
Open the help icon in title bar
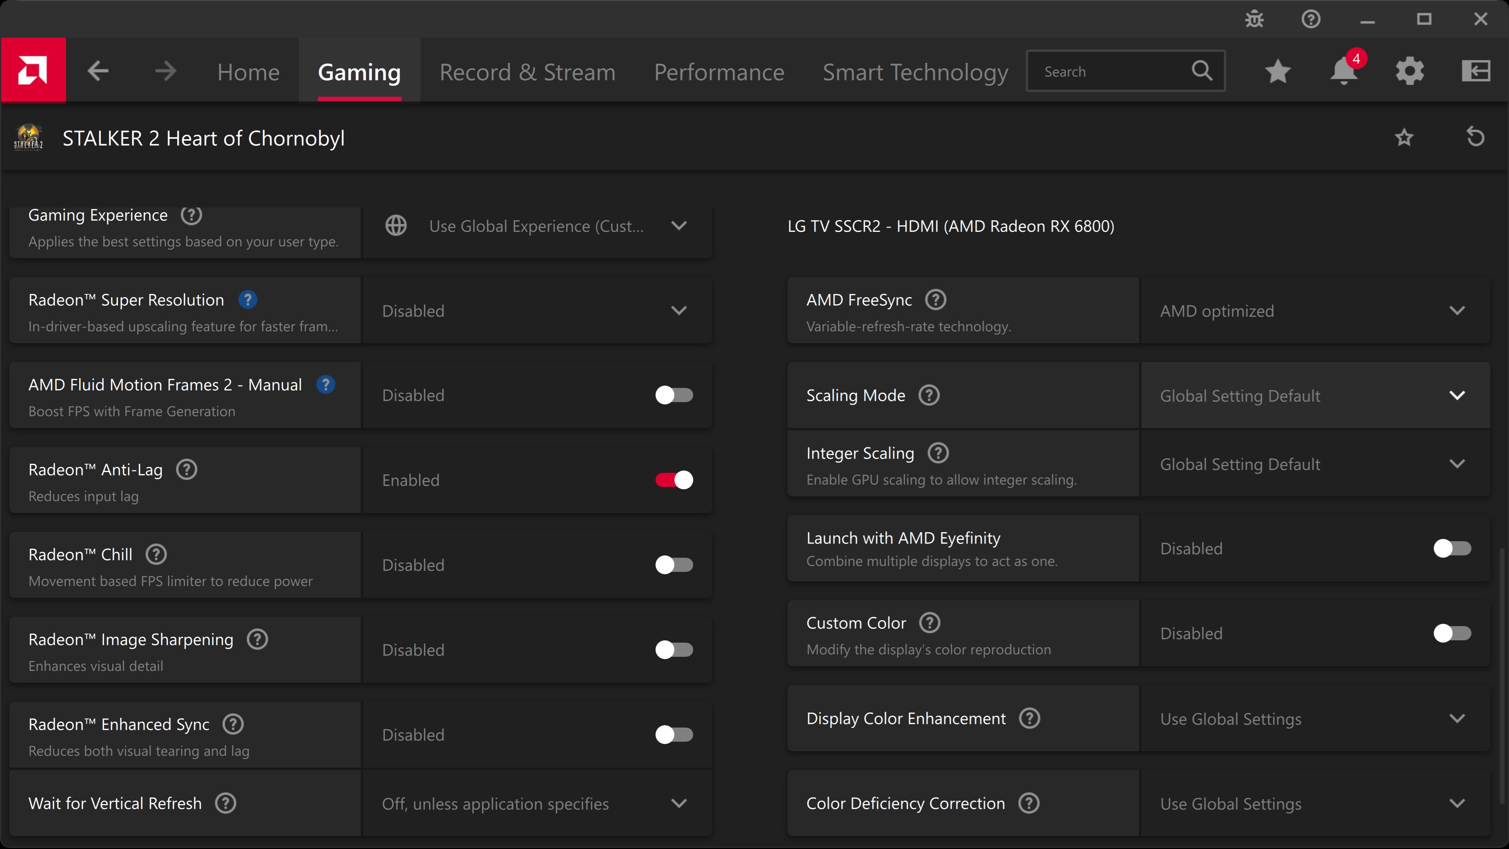point(1311,19)
